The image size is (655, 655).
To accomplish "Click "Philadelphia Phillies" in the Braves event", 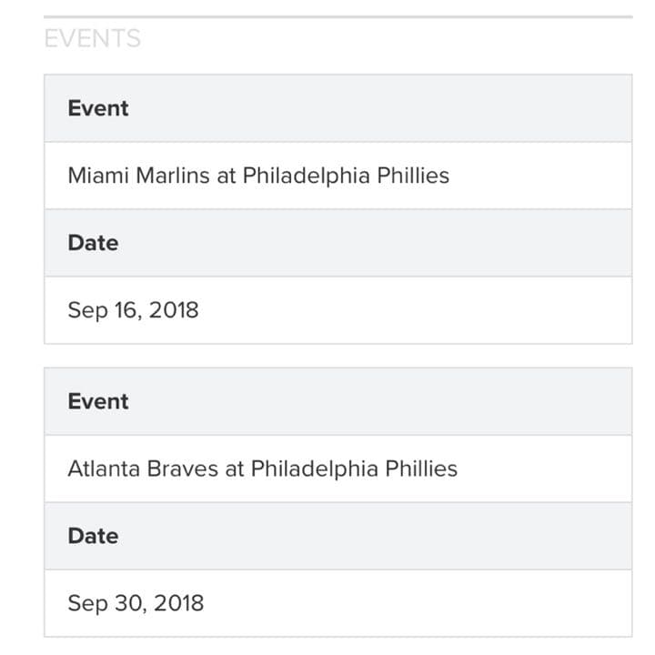I will tap(354, 469).
